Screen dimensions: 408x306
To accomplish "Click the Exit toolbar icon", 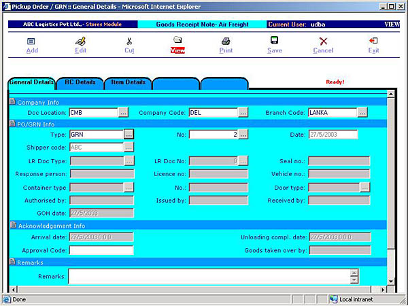I will (373, 41).
